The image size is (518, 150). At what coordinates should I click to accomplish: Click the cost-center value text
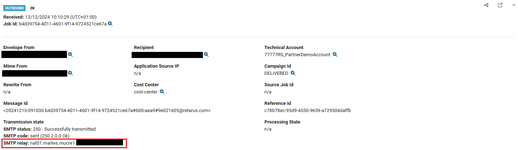tap(145, 92)
